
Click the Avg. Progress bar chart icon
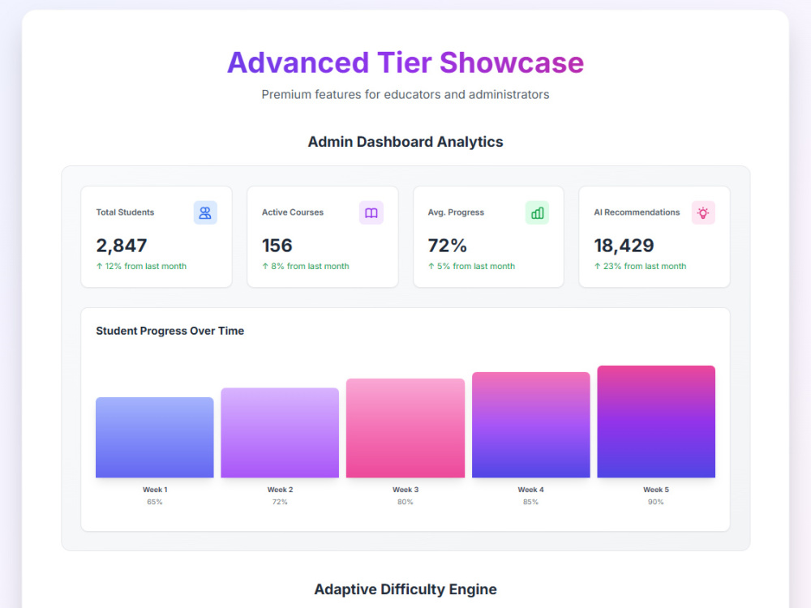[x=538, y=213]
